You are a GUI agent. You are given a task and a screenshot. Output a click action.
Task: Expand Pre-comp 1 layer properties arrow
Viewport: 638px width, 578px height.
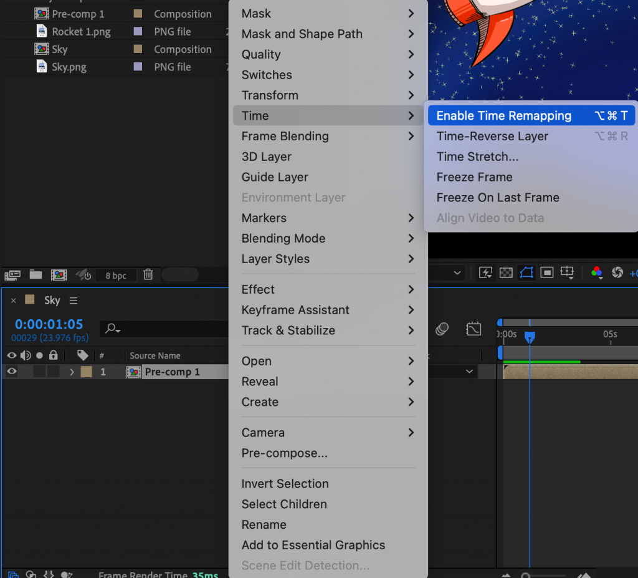[73, 371]
